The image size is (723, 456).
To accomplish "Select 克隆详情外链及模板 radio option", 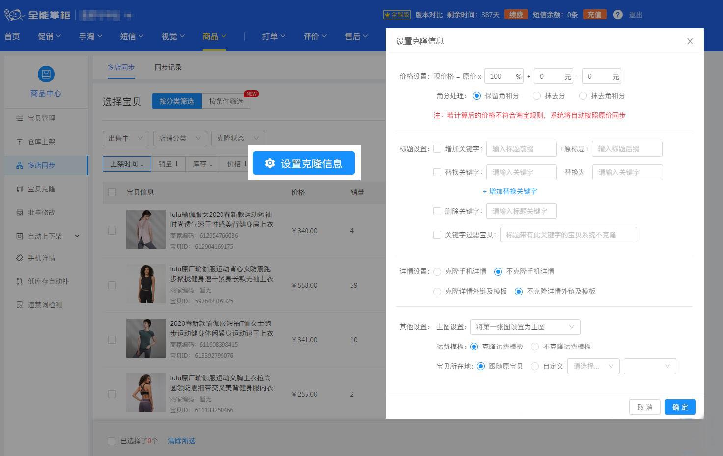I will [437, 291].
